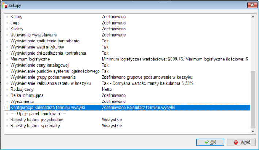Click the bullet icon next to Kolory
Screen dimensions: 259x150
tap(7, 17)
